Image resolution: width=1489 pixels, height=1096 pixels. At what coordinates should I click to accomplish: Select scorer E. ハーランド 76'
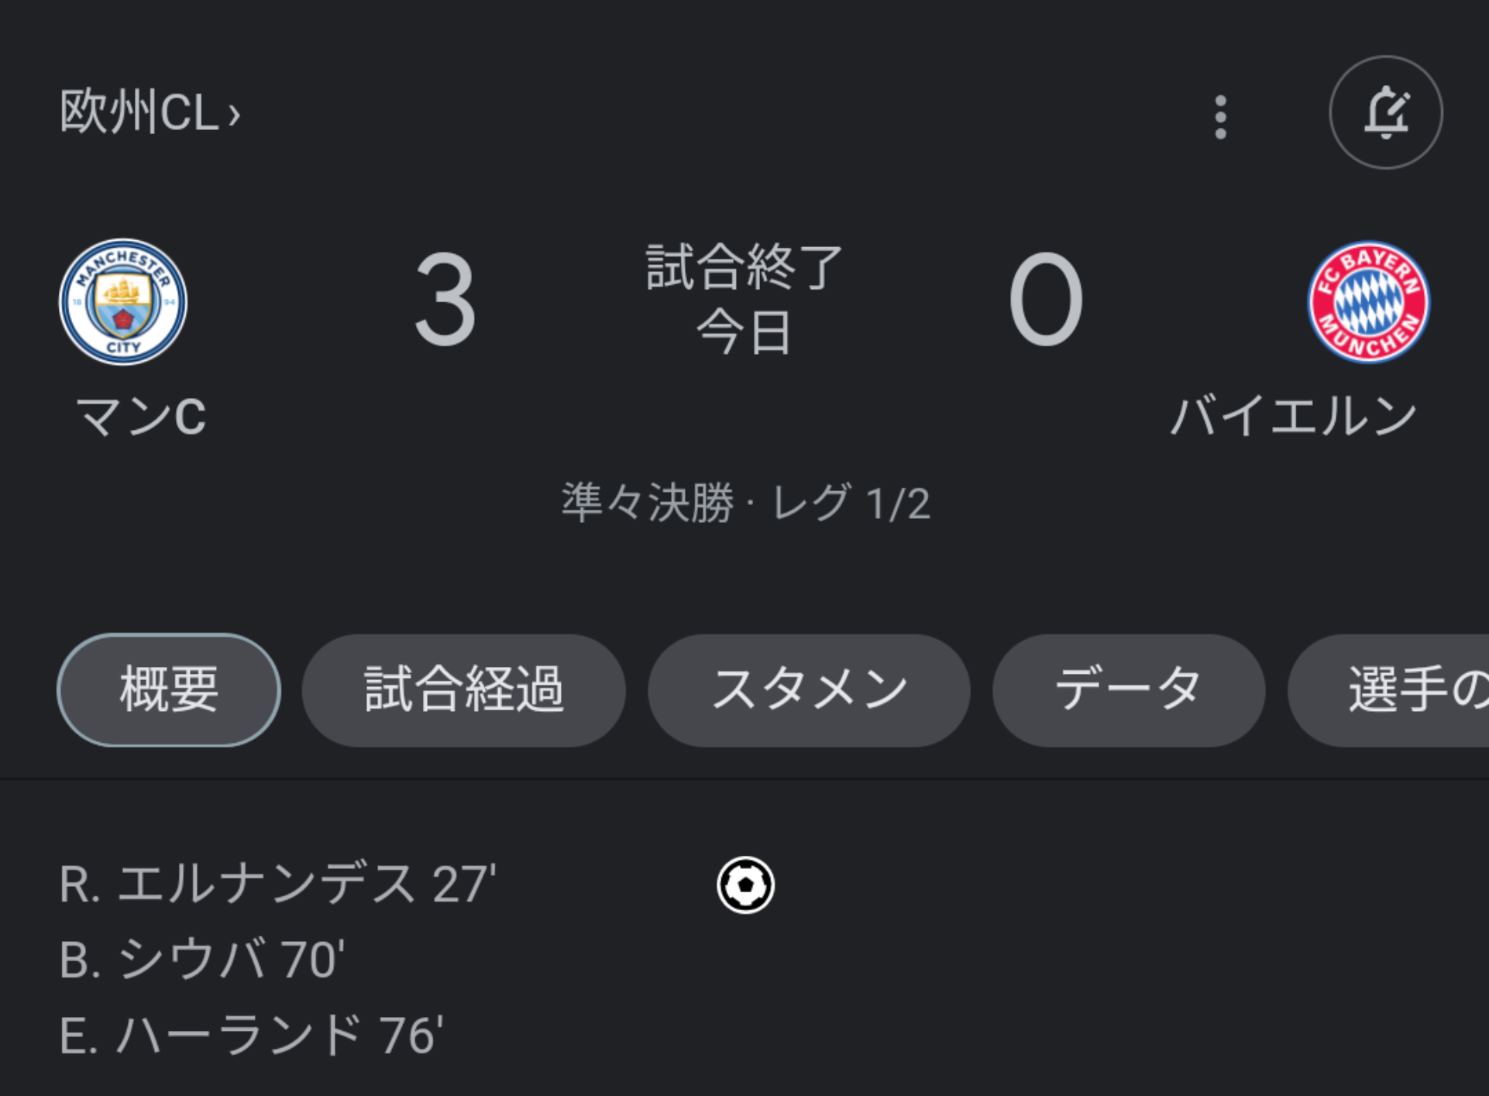point(251,1036)
